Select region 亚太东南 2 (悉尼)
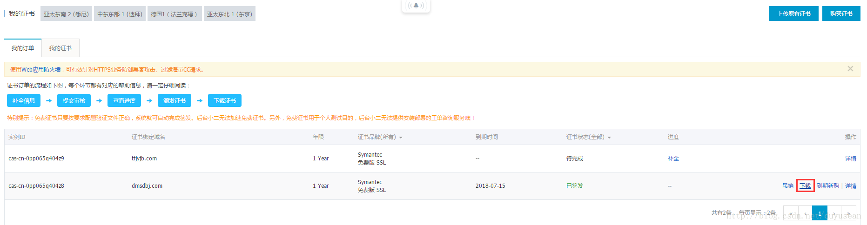This screenshot has width=867, height=225. tap(66, 14)
